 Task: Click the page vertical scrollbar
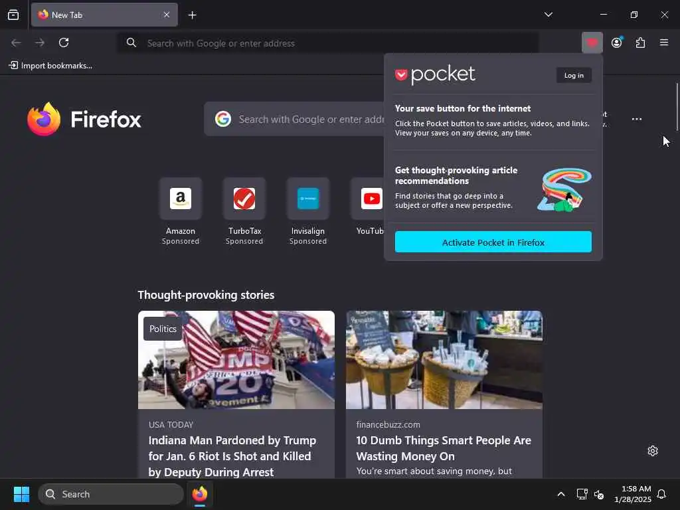pyautogui.click(x=677, y=107)
